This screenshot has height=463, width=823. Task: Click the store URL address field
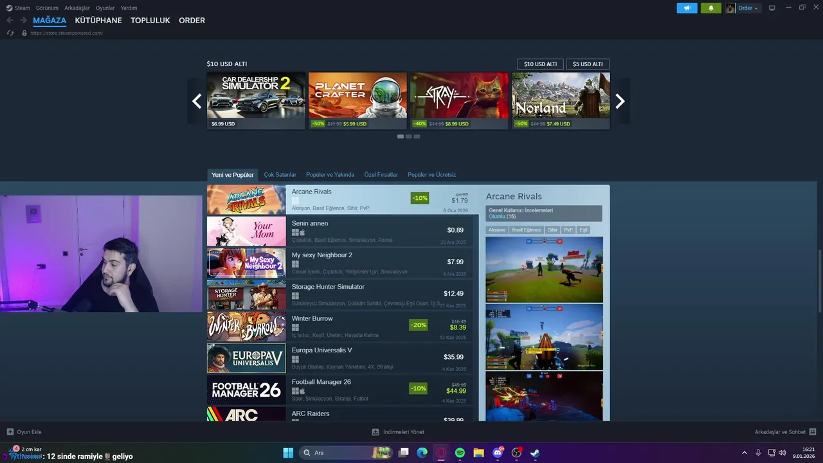pos(67,33)
